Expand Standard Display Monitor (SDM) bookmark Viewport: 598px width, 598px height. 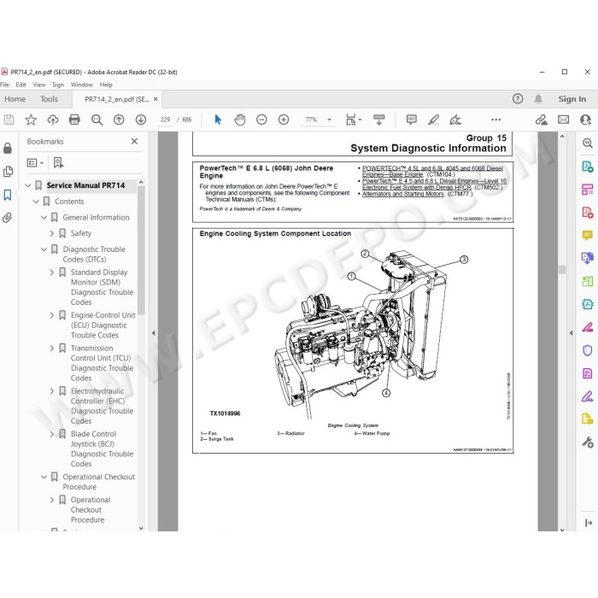(x=52, y=273)
